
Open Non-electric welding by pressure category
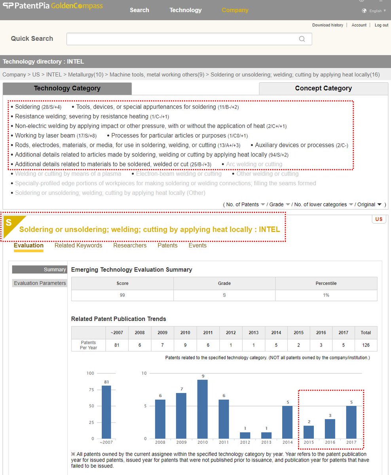pyautogui.click(x=151, y=126)
